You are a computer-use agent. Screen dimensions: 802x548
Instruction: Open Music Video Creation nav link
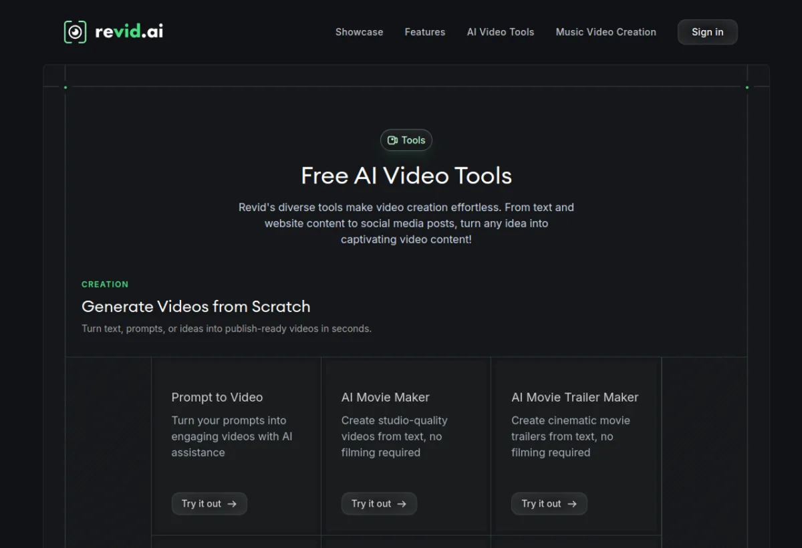[x=606, y=32]
